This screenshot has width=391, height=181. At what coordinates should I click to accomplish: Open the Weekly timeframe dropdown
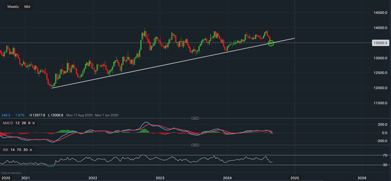13,7
